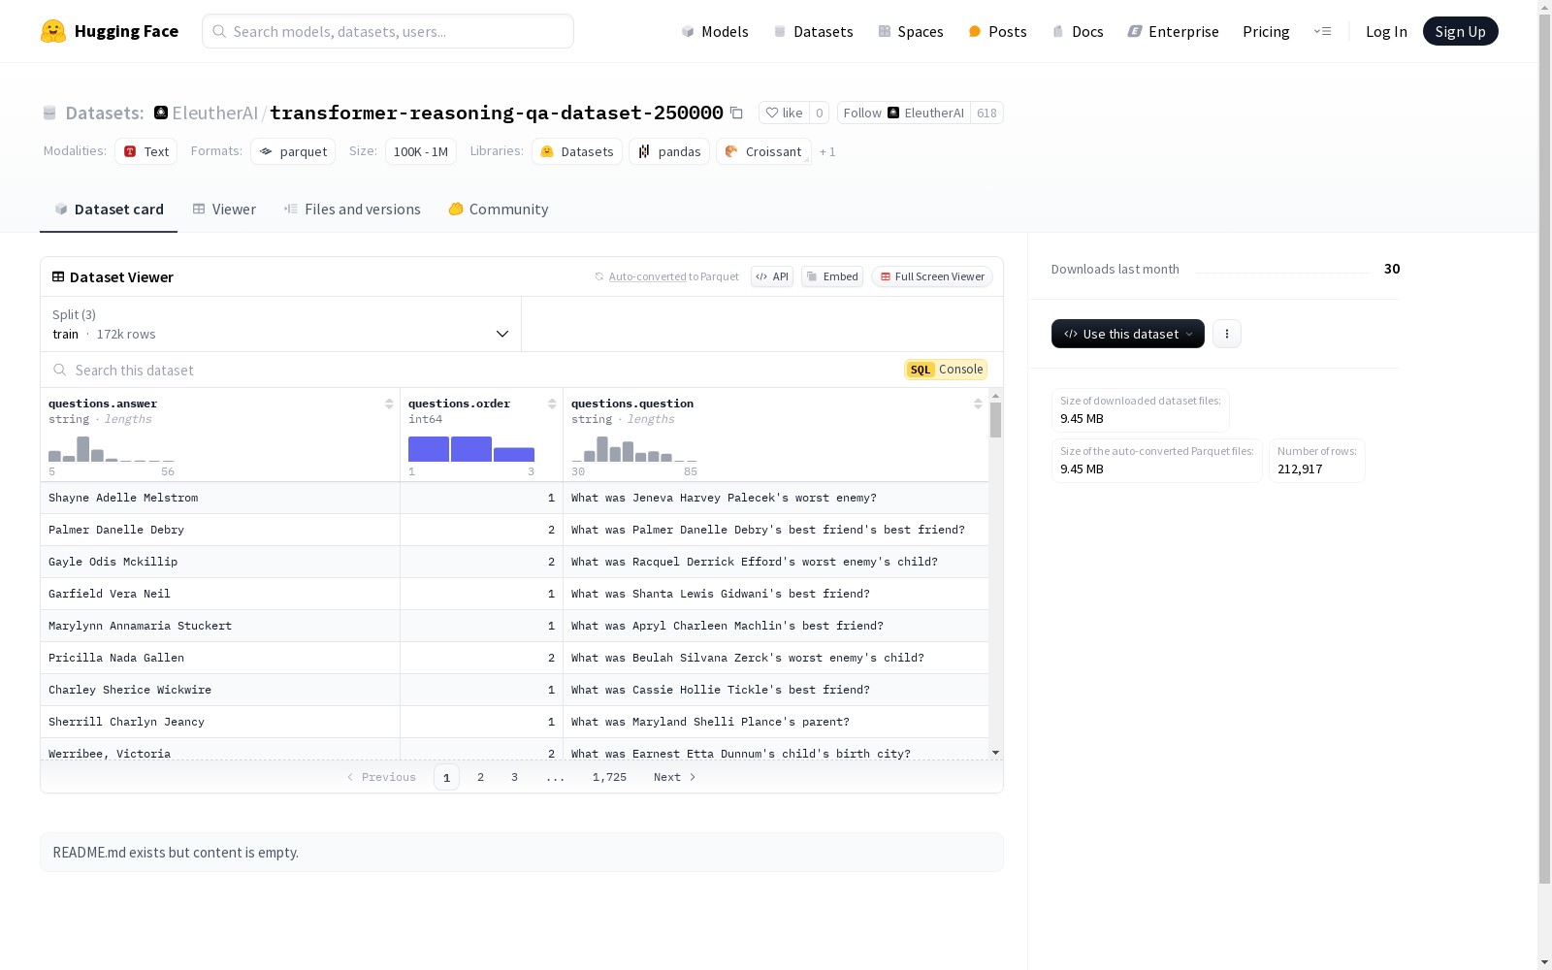
Task: Click the Datasets stack icon before the title
Action: click(49, 113)
